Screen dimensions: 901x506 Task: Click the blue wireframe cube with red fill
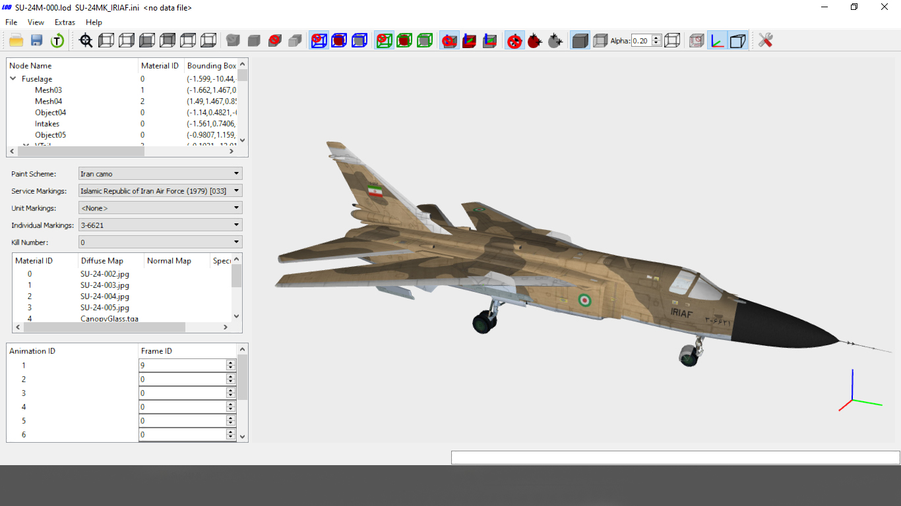pos(339,40)
